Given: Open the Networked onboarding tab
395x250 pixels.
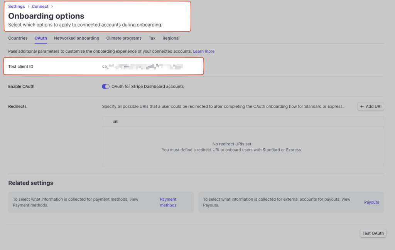Looking at the screenshot, I should coord(77,38).
